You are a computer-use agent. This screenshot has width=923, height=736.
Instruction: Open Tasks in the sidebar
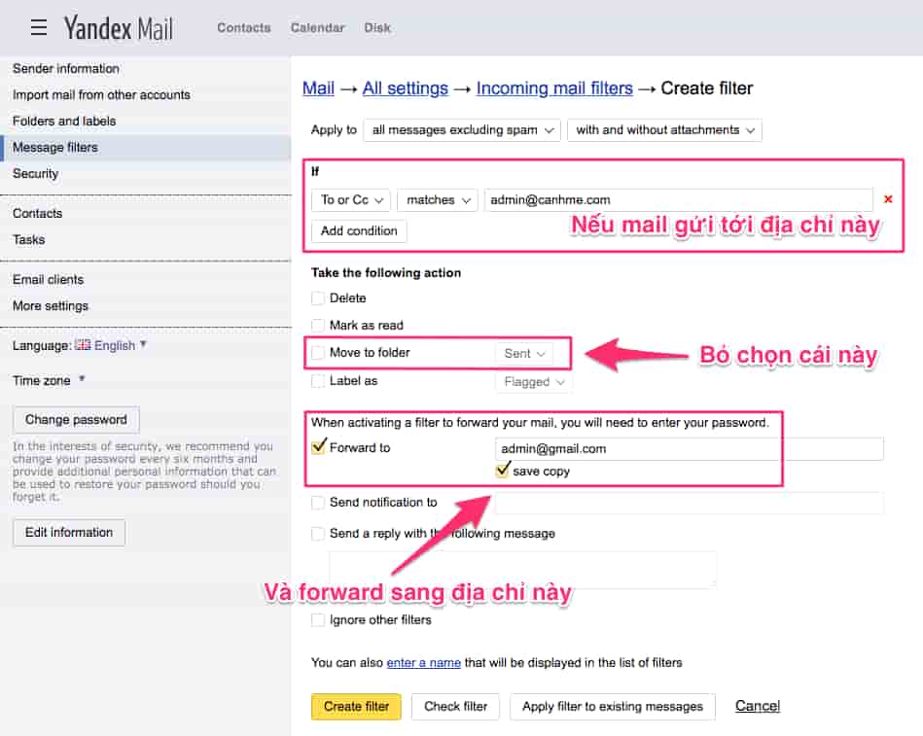point(28,239)
